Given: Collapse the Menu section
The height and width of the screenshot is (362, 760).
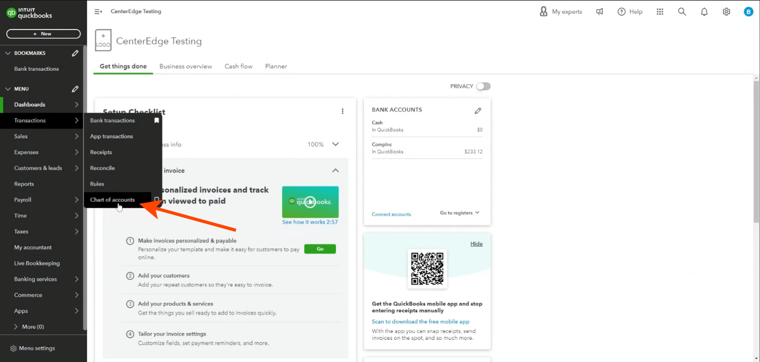Looking at the screenshot, I should 8,89.
